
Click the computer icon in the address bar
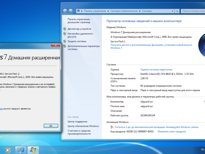click(78, 11)
